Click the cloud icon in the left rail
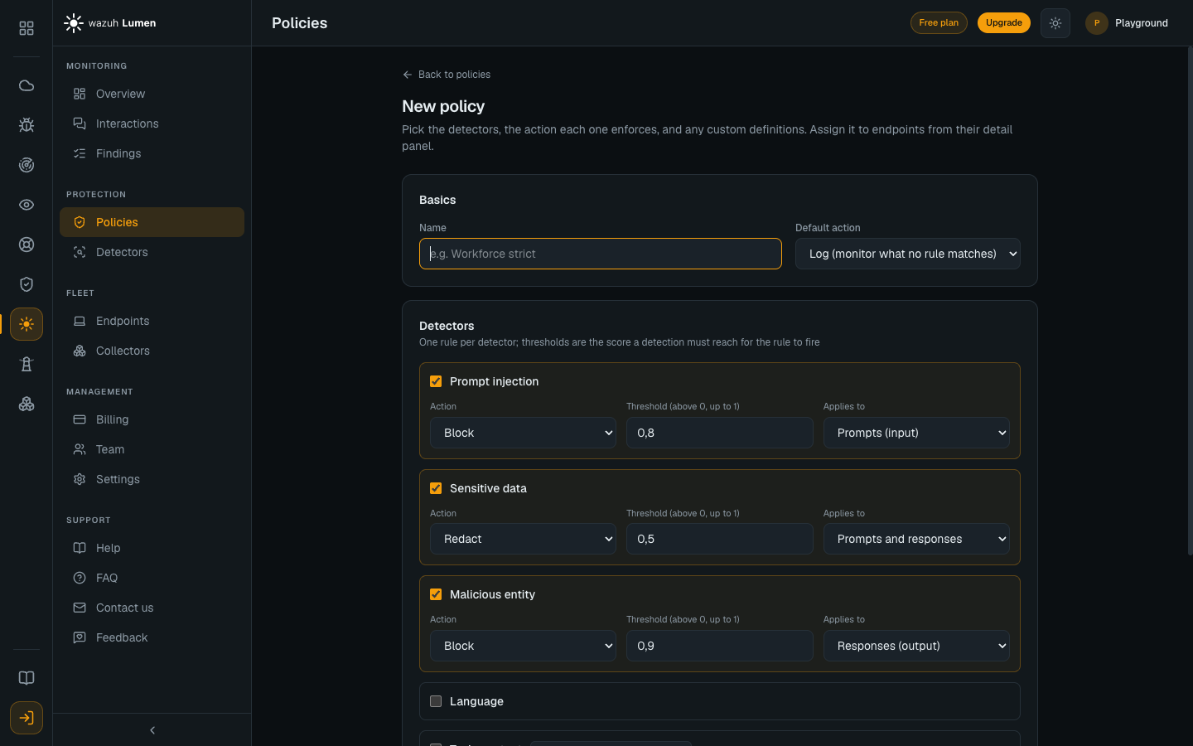 pos(27,85)
